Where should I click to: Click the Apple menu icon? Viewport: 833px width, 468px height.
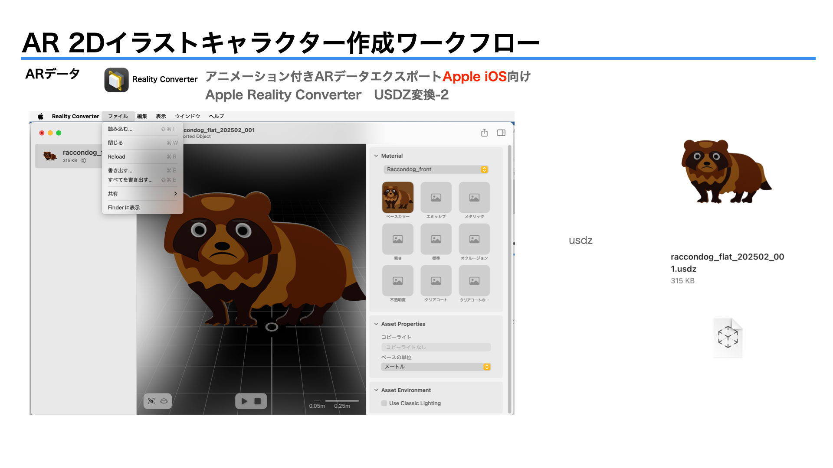point(40,116)
